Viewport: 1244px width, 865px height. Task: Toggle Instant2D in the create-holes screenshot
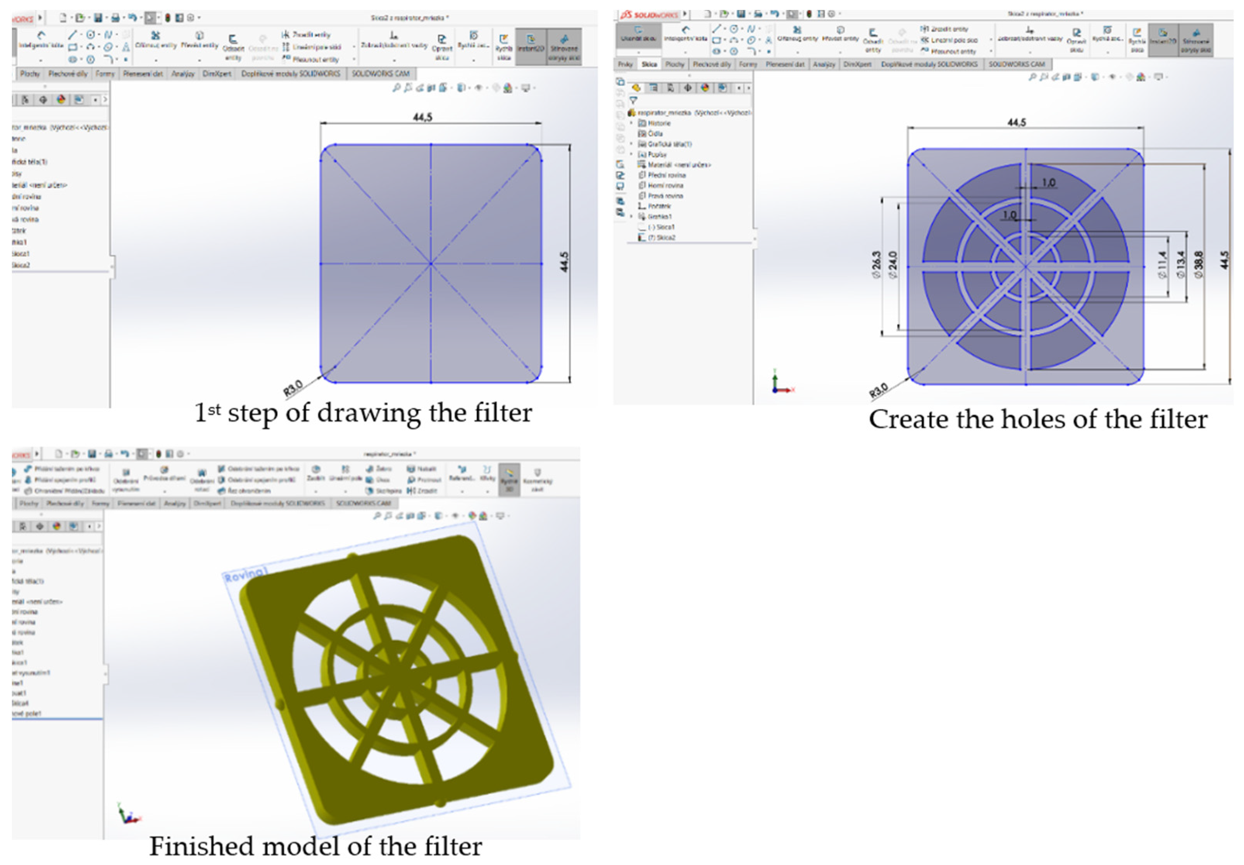click(x=1163, y=37)
